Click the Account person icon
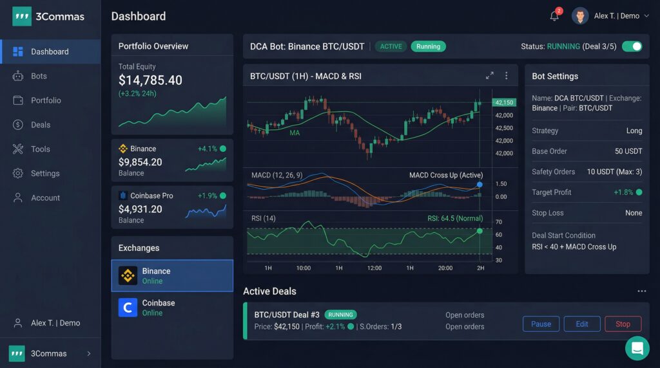Image resolution: width=660 pixels, height=368 pixels. 17,198
